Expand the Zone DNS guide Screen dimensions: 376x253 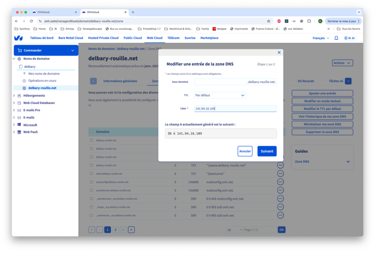pyautogui.click(x=322, y=162)
